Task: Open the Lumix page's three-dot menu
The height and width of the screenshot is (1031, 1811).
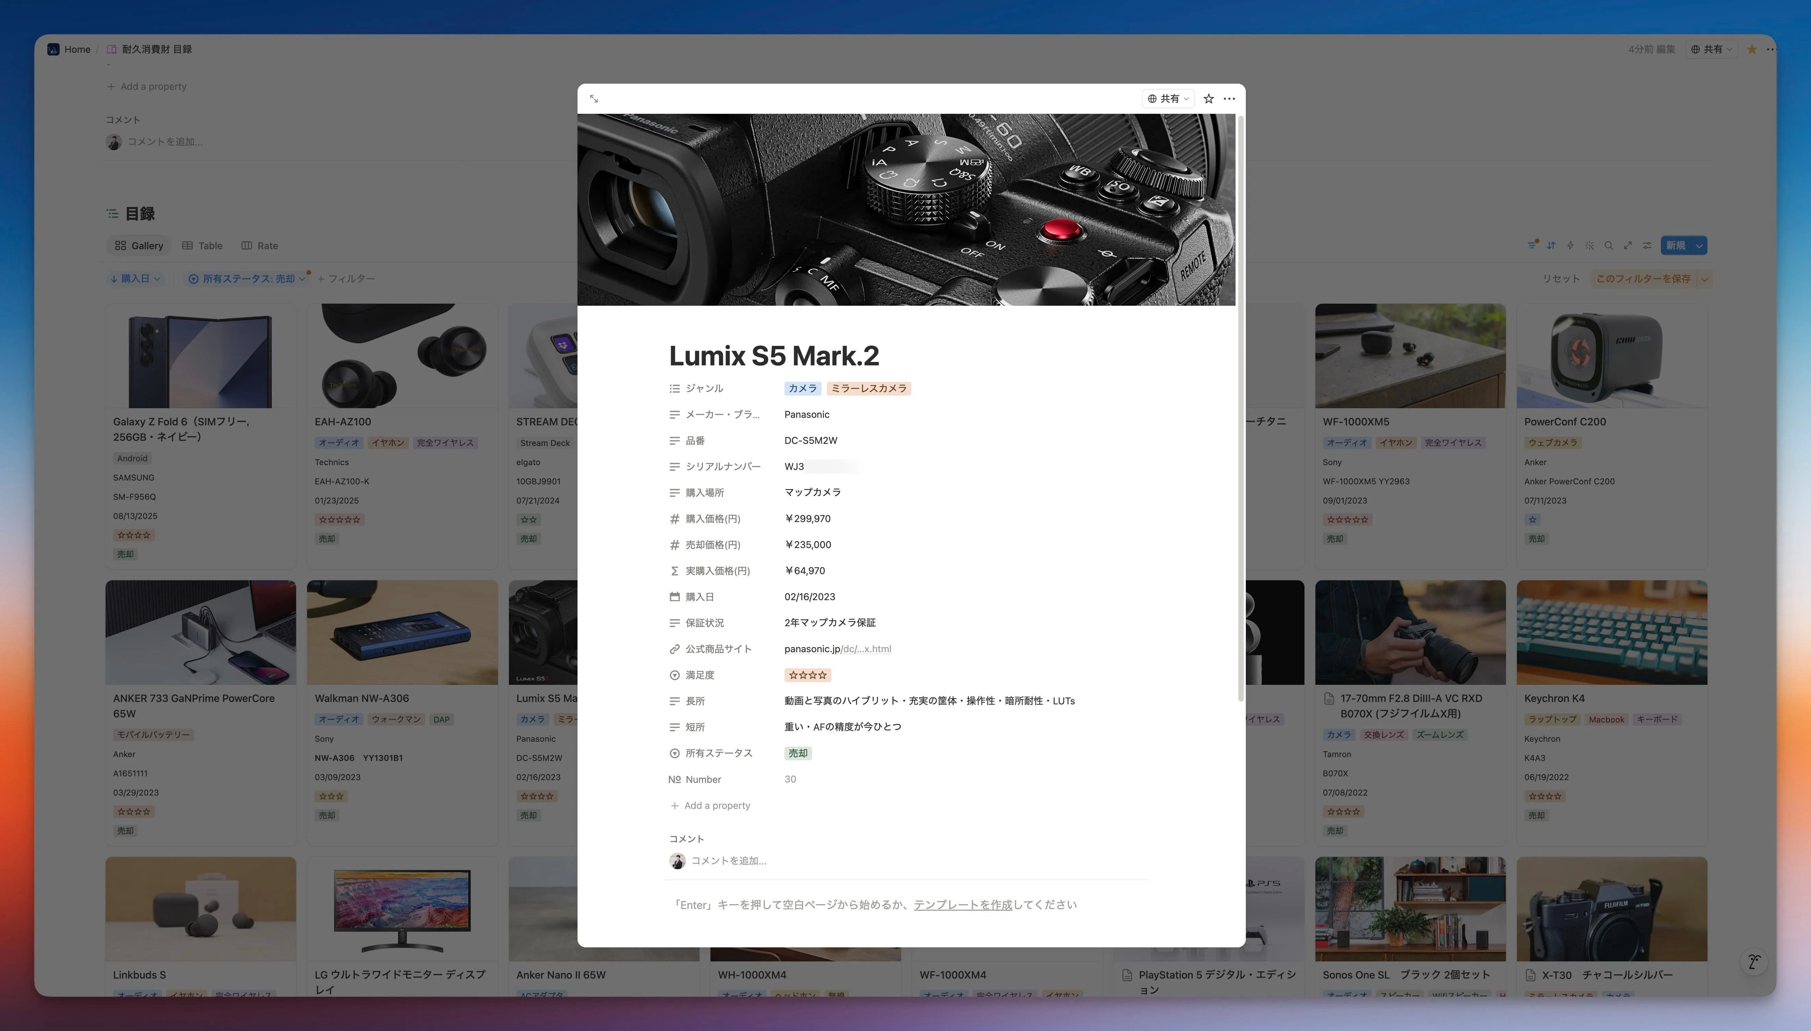Action: click(1229, 98)
